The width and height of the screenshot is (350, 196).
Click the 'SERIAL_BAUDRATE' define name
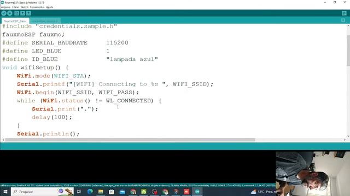(60, 42)
